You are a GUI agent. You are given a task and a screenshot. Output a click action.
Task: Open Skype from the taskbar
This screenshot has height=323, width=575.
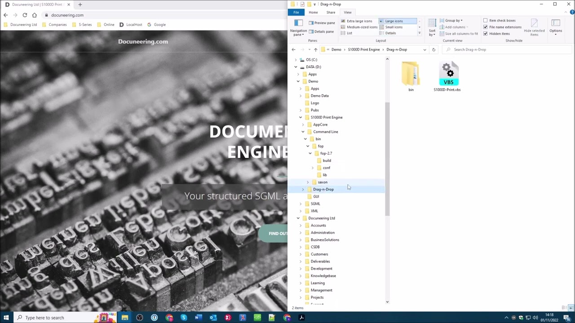click(184, 318)
